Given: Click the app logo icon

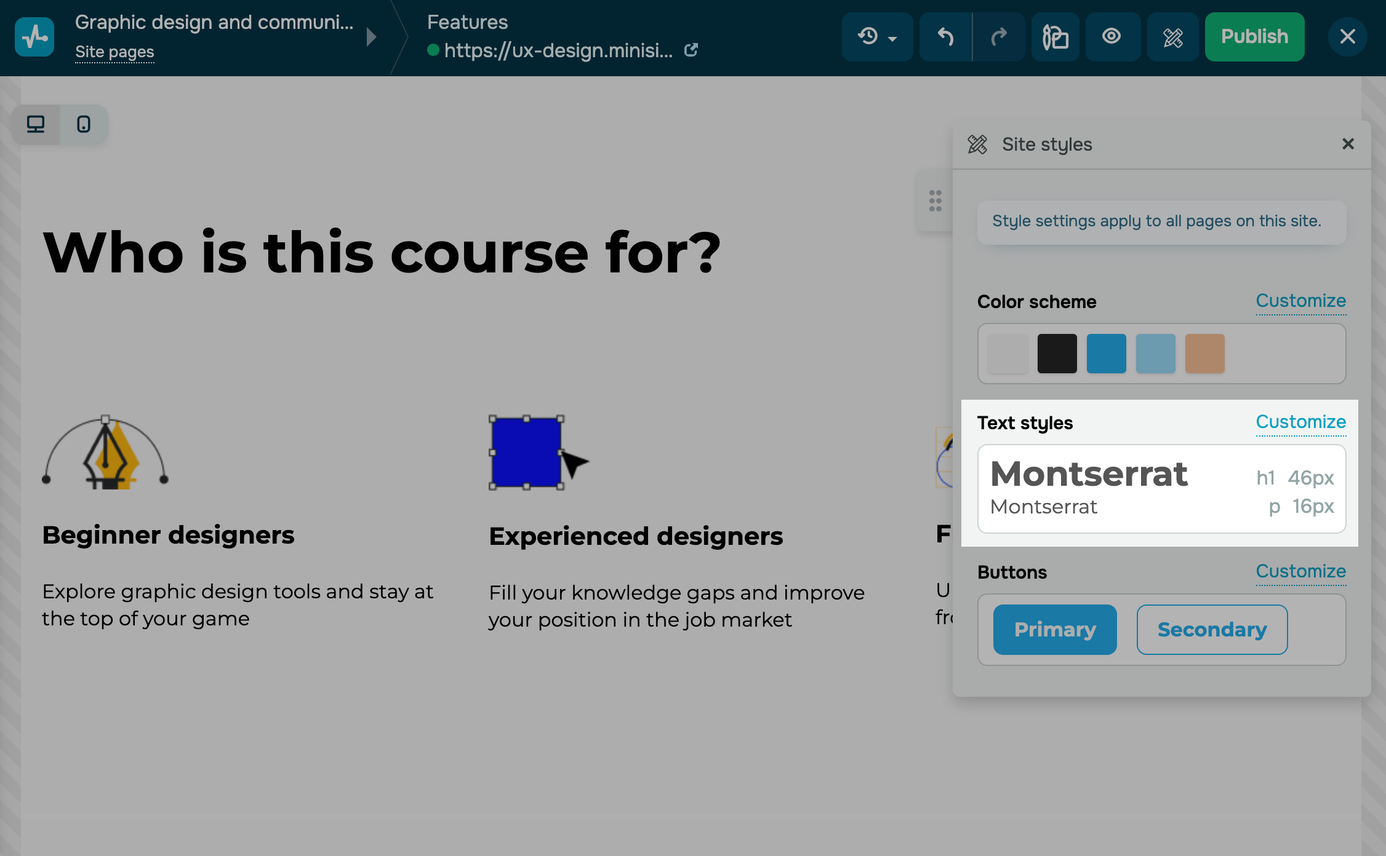Looking at the screenshot, I should [34, 37].
